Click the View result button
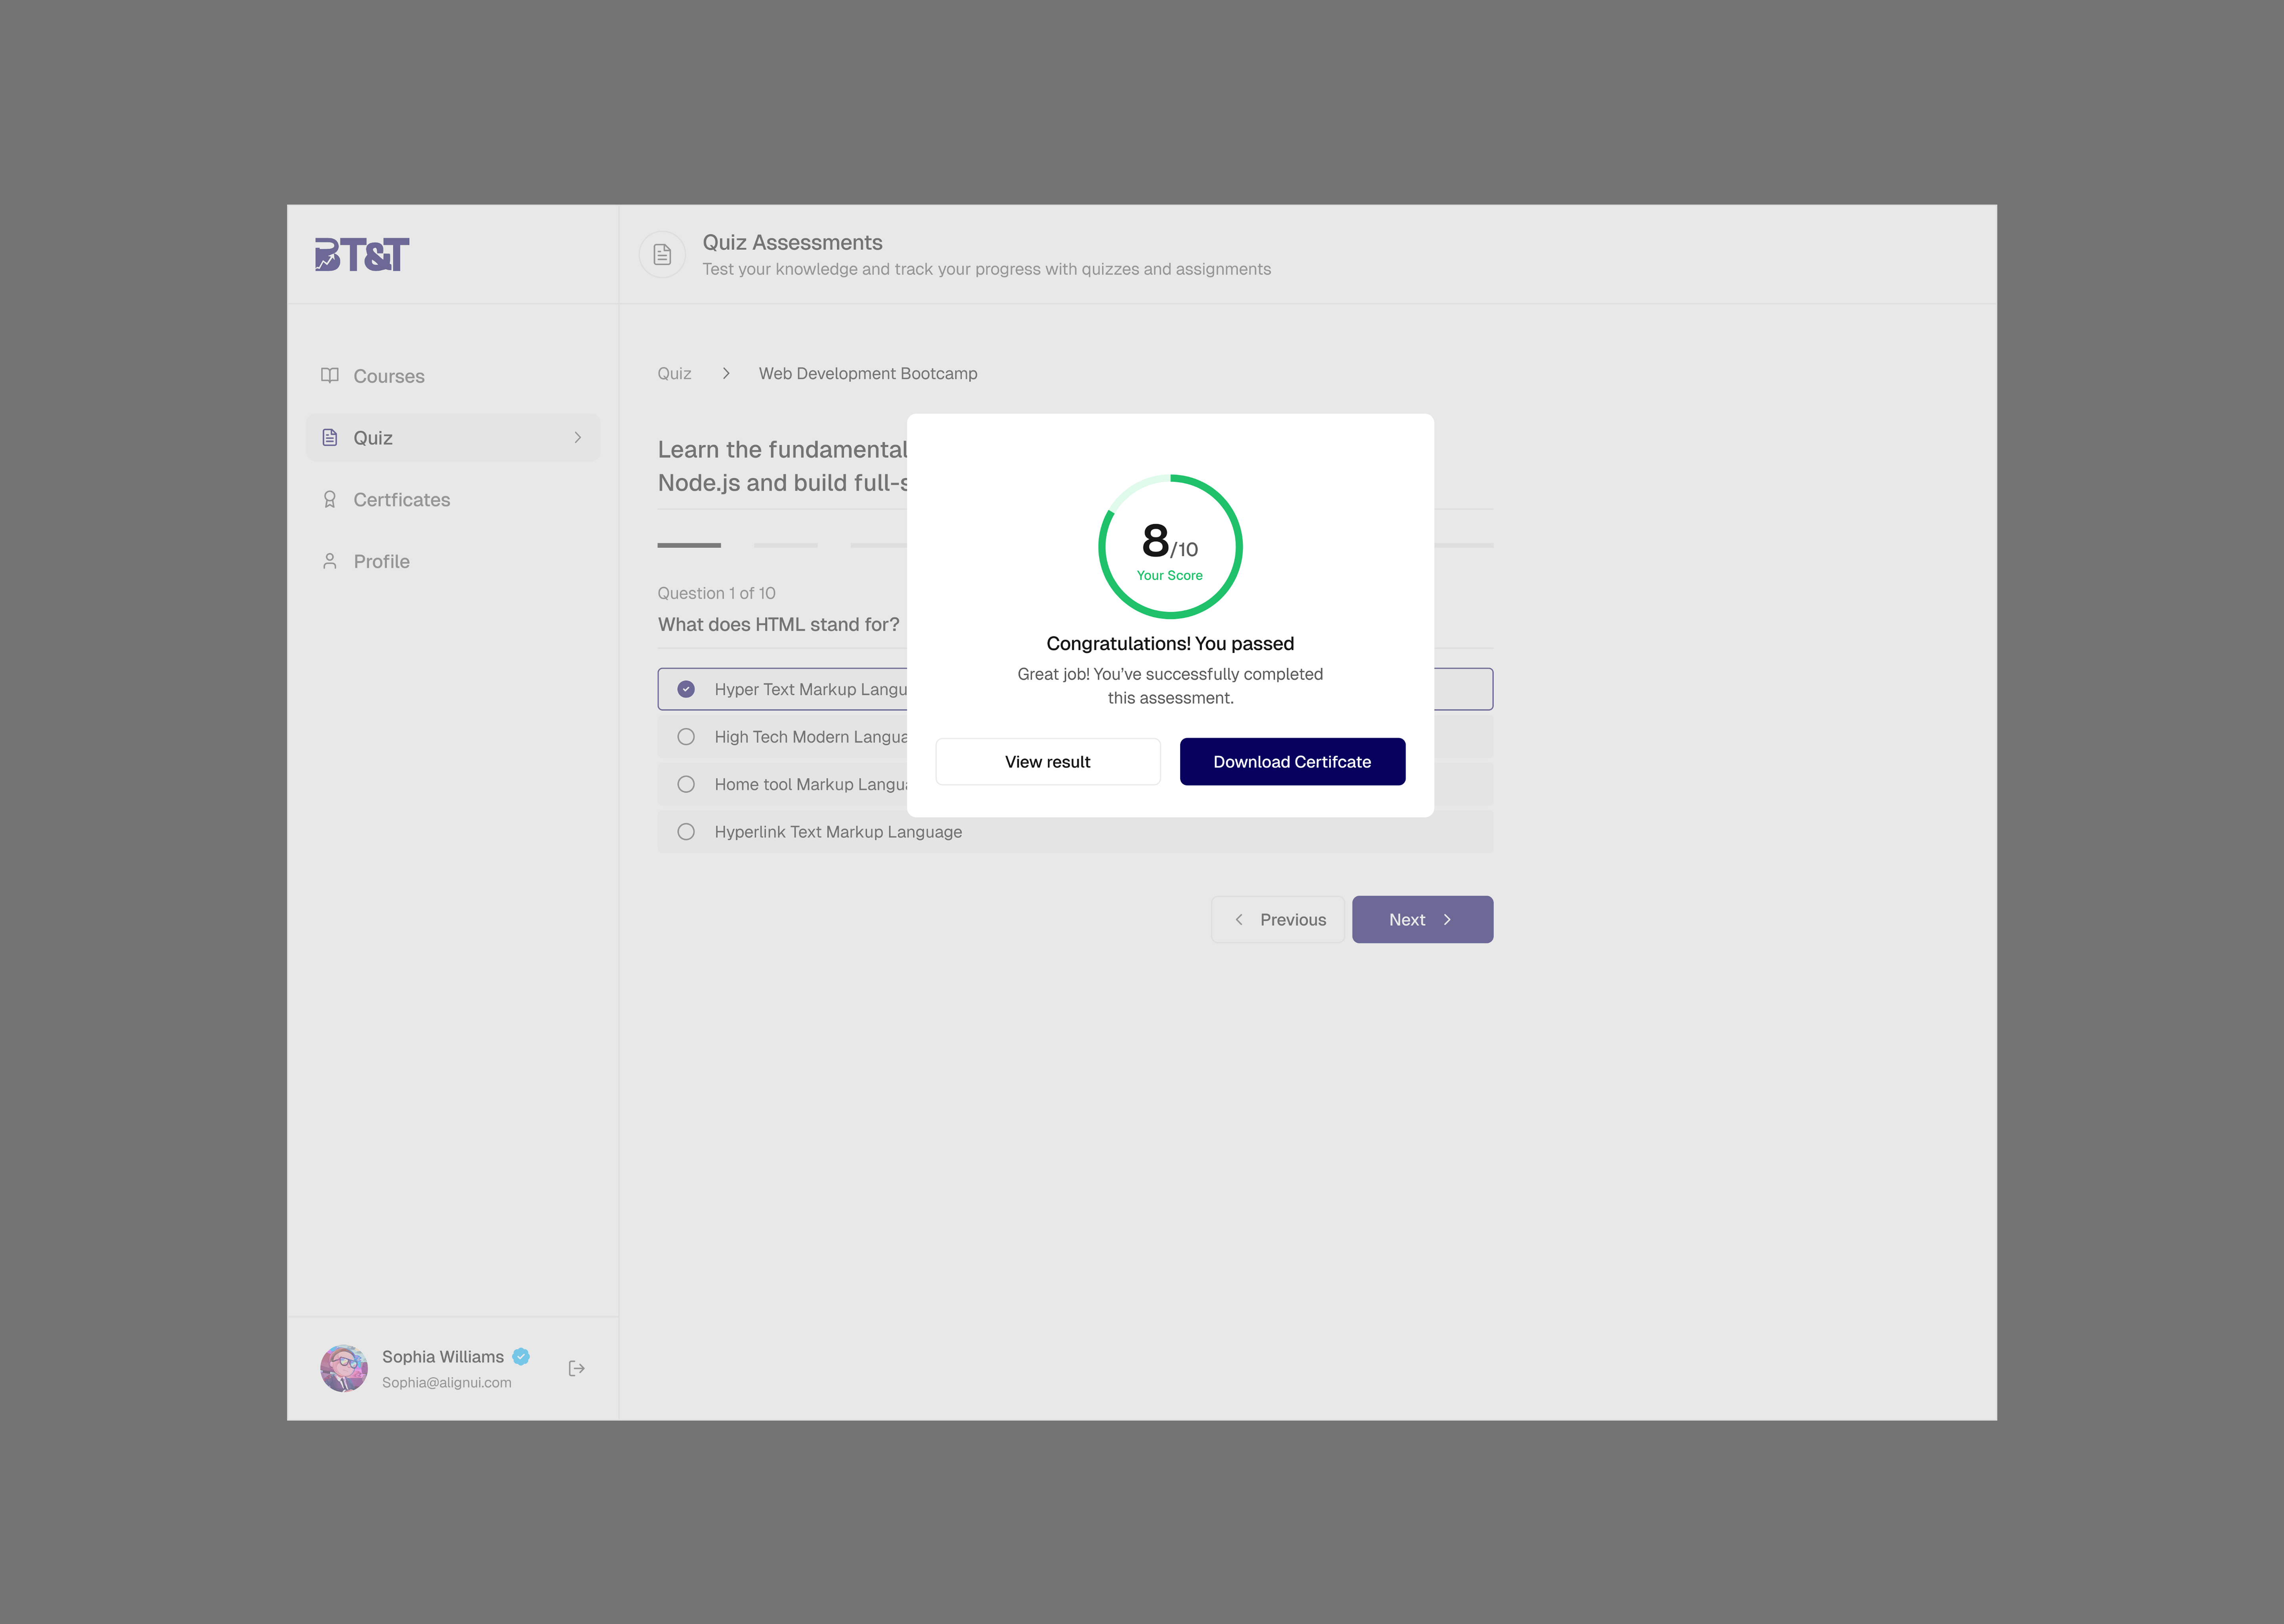2284x1624 pixels. click(1048, 762)
